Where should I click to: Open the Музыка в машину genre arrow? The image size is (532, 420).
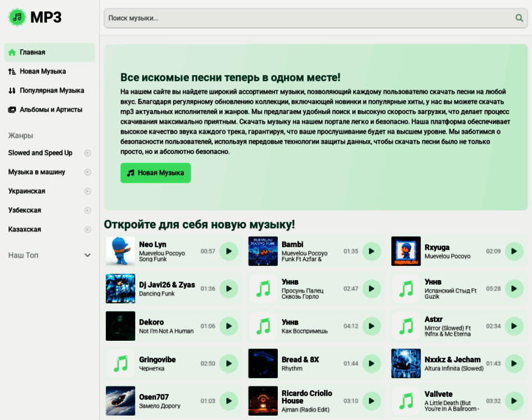coord(87,172)
